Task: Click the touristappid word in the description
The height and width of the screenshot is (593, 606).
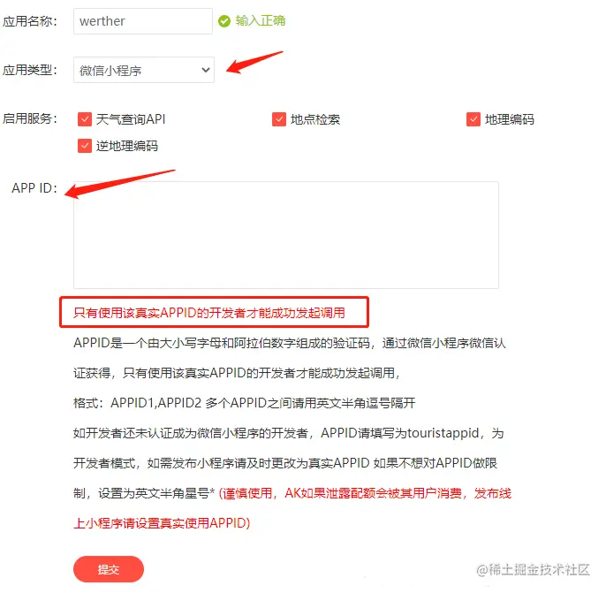Action: pos(443,433)
